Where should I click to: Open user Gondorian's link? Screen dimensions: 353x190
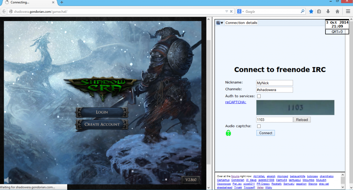pyautogui.click(x=238, y=180)
